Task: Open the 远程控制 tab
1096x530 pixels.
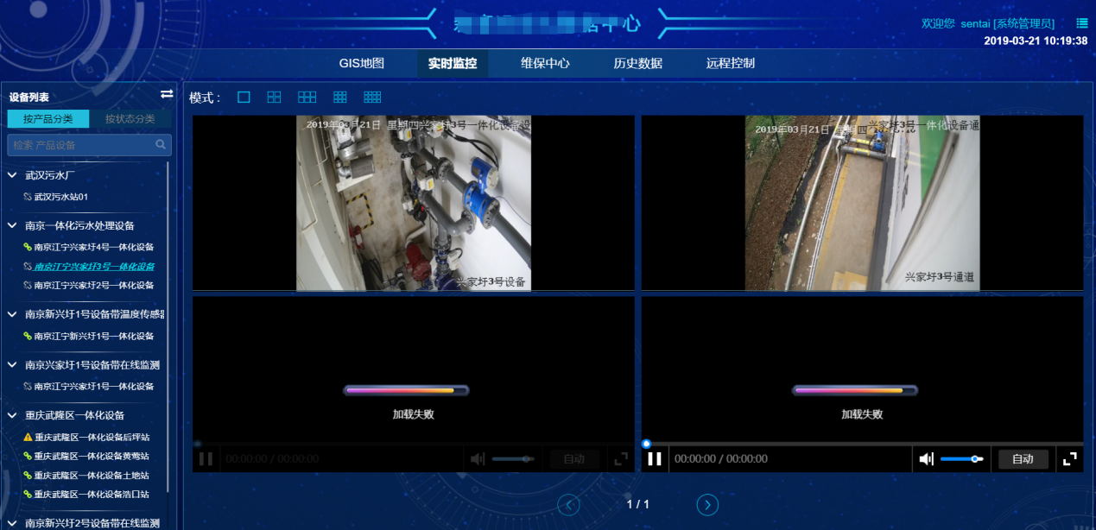Action: (x=731, y=63)
